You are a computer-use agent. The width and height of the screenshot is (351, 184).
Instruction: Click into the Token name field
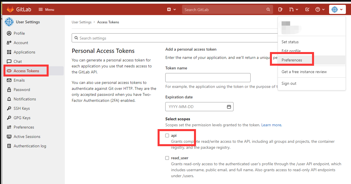pyautogui.click(x=208, y=78)
